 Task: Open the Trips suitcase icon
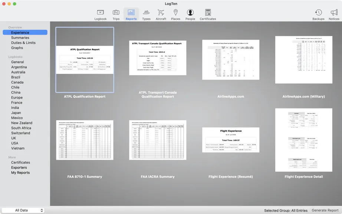[x=116, y=13]
